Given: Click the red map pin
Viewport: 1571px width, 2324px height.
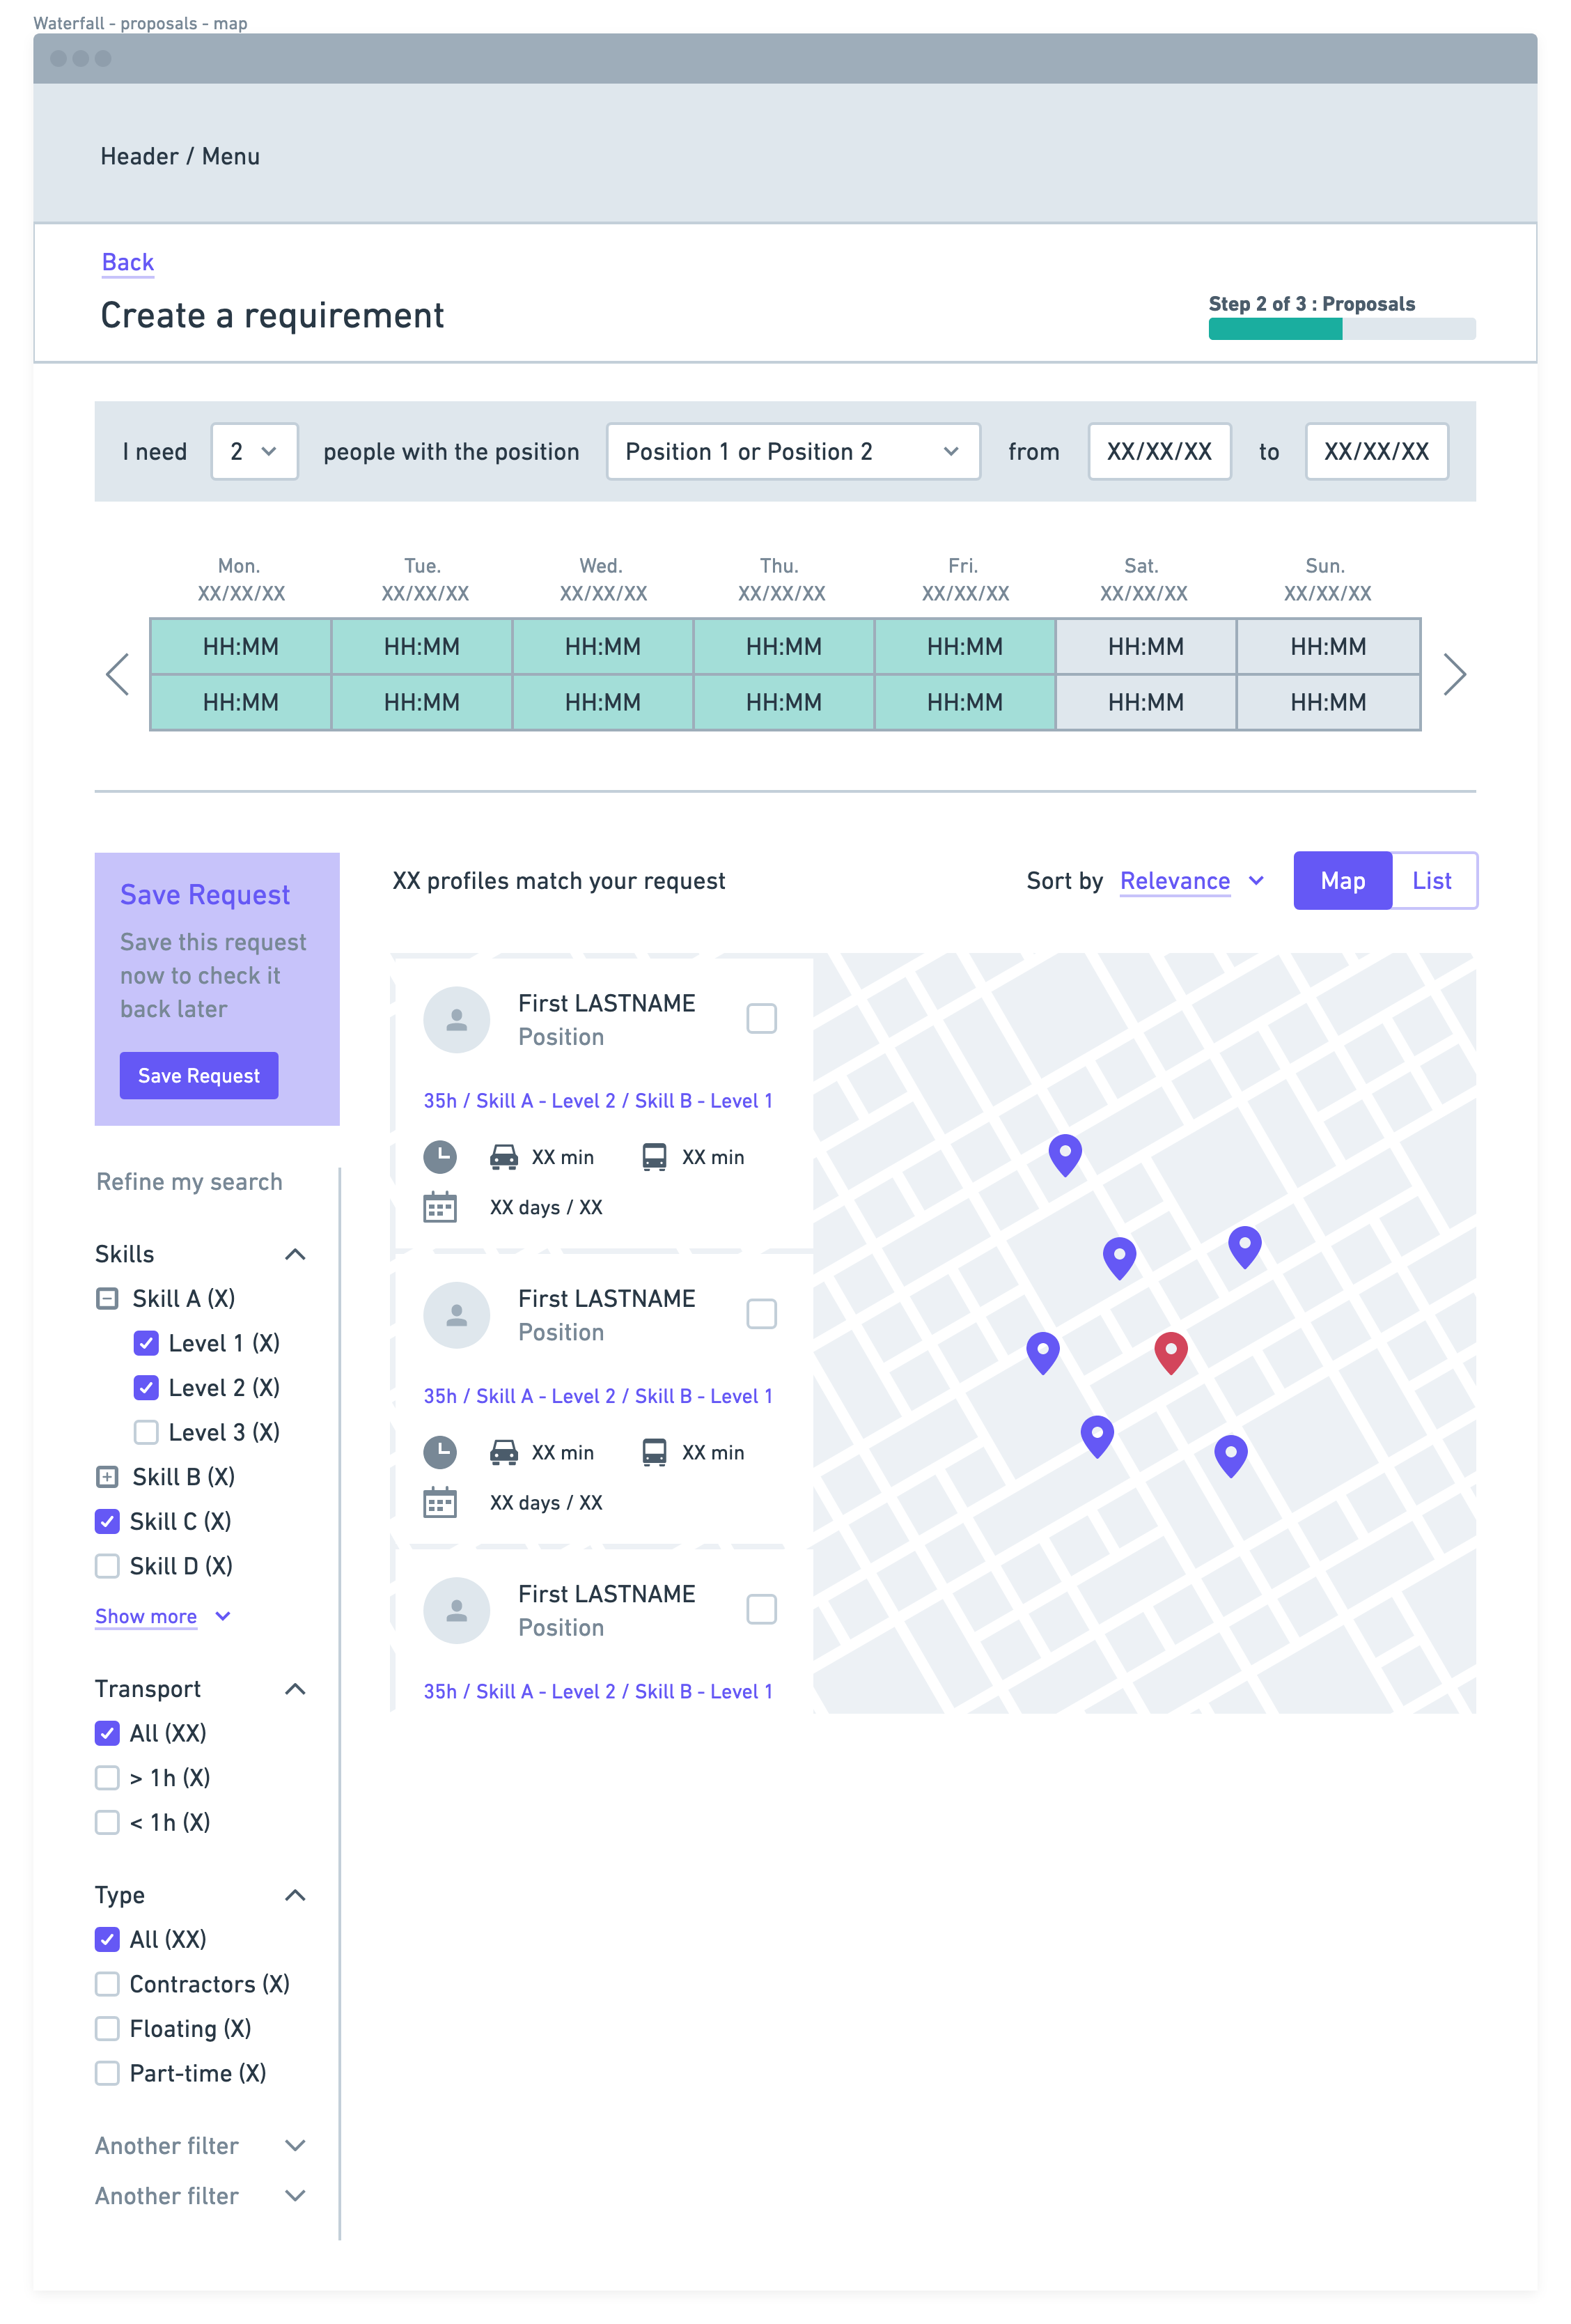Looking at the screenshot, I should point(1171,1352).
